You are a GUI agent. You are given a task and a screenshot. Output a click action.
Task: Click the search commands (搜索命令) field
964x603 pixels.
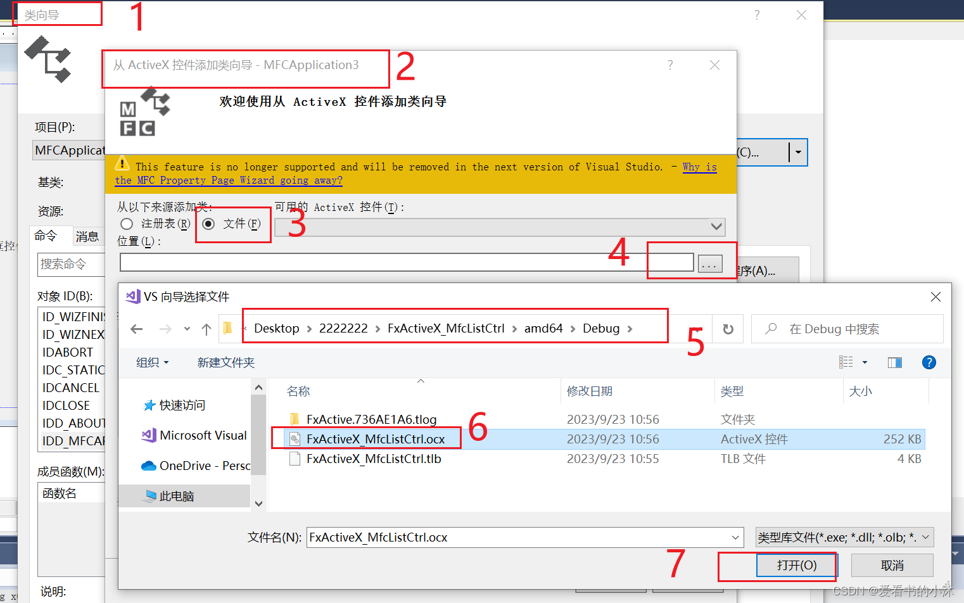(x=71, y=264)
